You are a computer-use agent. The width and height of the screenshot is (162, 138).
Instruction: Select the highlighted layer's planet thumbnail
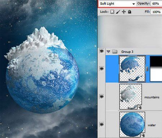tap(132, 69)
